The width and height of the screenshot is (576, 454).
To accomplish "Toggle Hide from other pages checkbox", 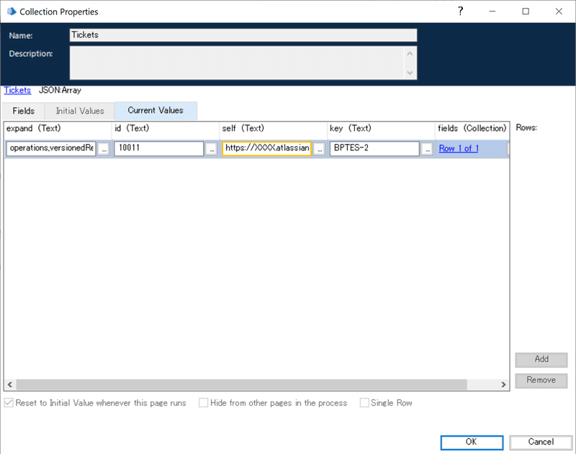I will tap(203, 403).
